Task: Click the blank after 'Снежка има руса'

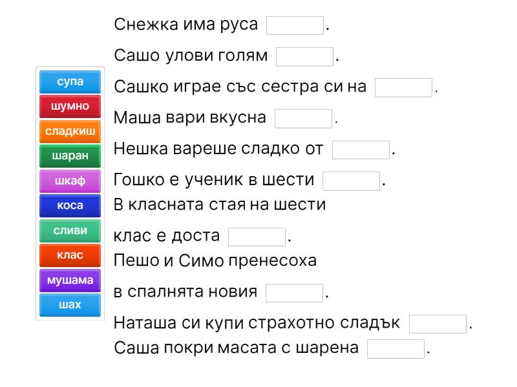Action: tap(295, 26)
